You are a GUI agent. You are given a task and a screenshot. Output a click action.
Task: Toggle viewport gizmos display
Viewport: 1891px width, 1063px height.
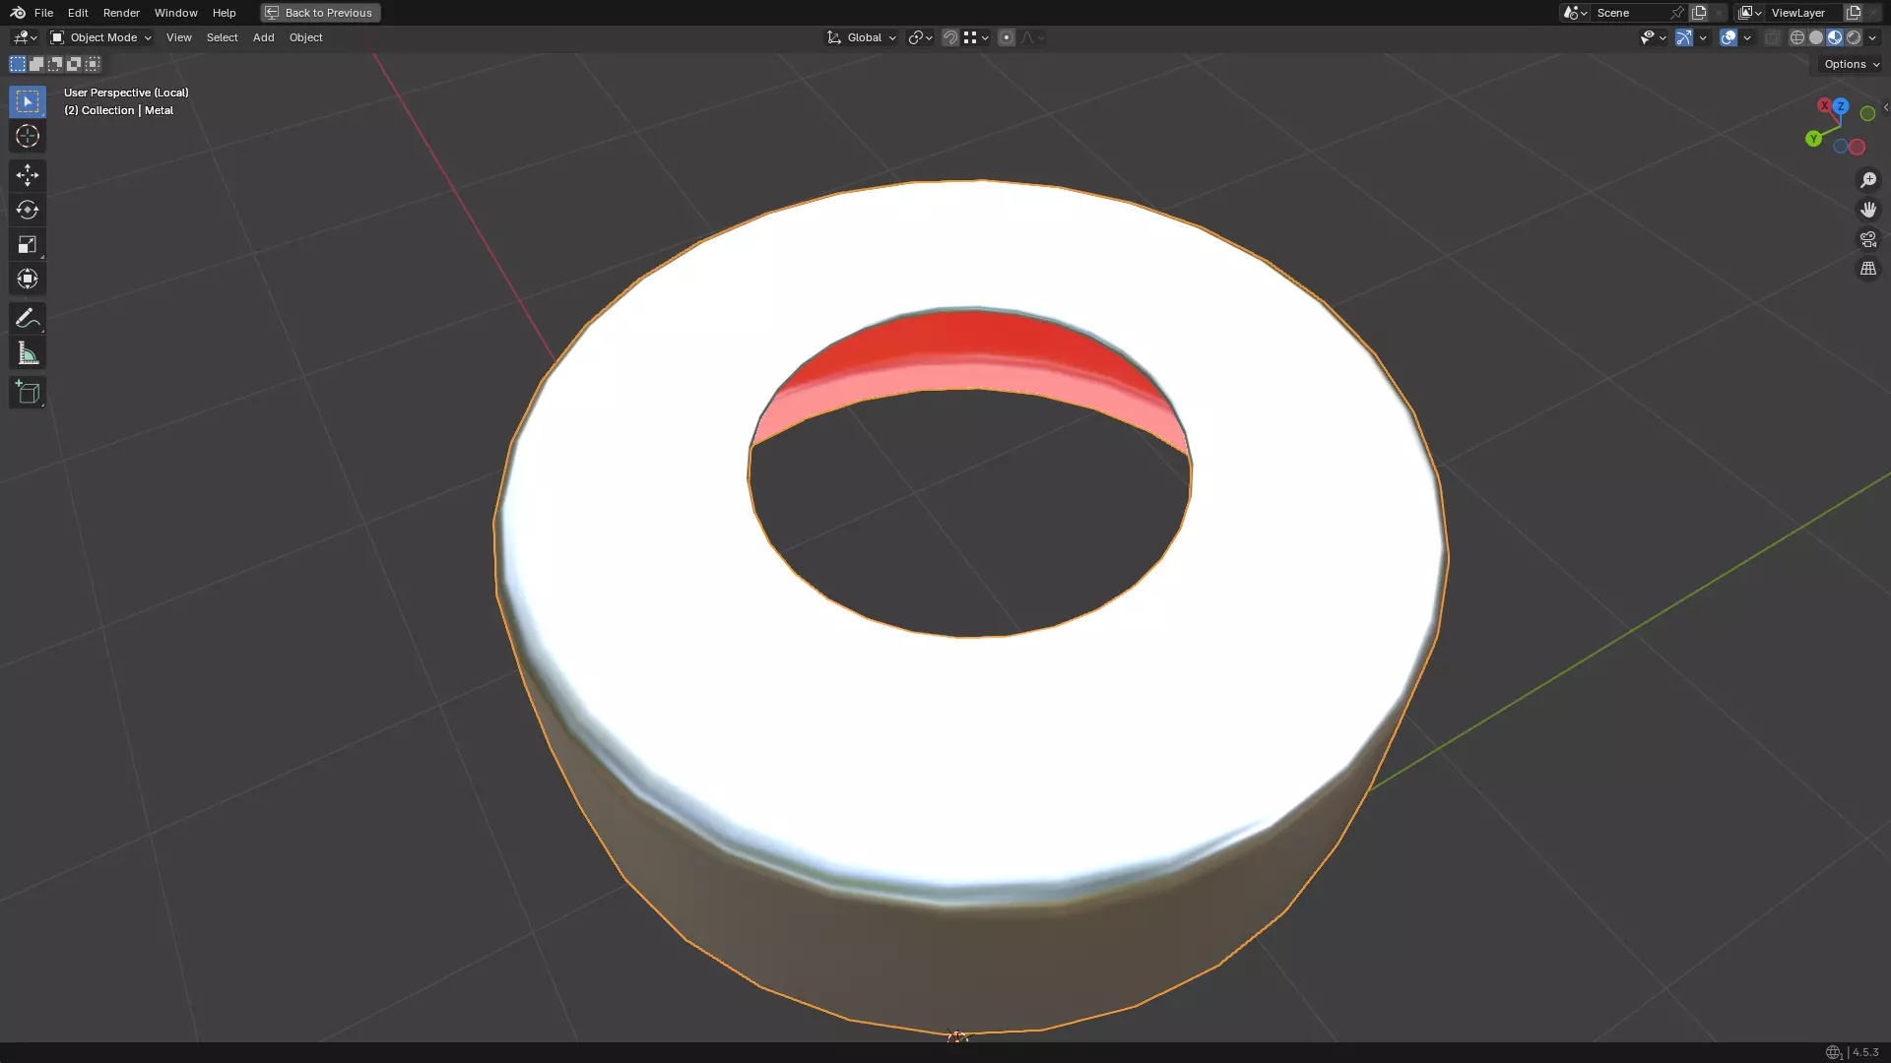tap(1684, 37)
